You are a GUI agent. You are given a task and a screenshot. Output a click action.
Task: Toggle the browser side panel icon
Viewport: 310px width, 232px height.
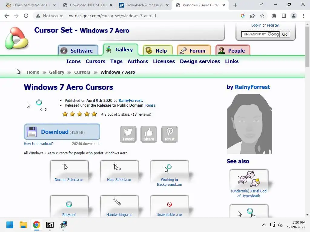[x=284, y=16]
